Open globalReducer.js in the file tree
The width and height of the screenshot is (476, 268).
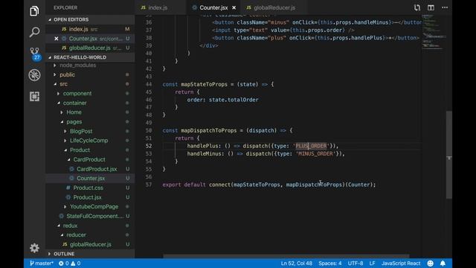click(91, 244)
